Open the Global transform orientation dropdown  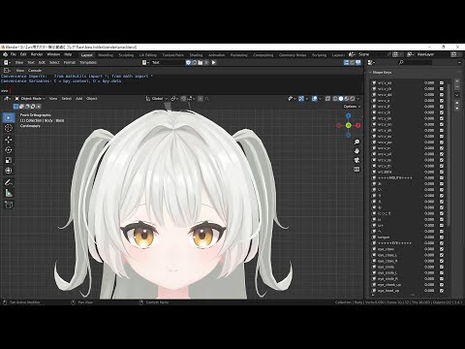(157, 99)
